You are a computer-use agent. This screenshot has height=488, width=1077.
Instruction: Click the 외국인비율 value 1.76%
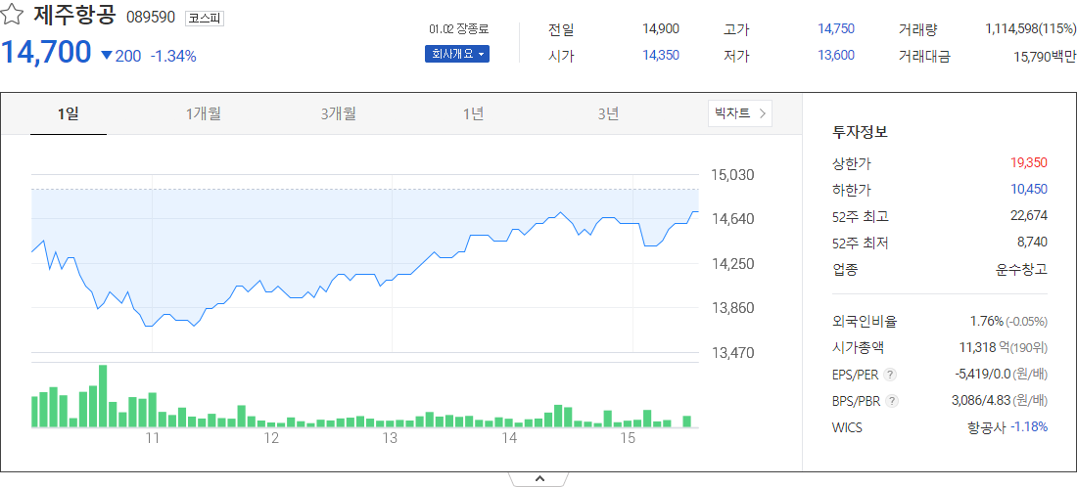click(x=986, y=321)
